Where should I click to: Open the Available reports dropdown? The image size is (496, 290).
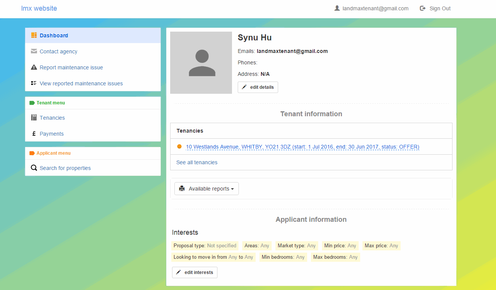pos(206,188)
